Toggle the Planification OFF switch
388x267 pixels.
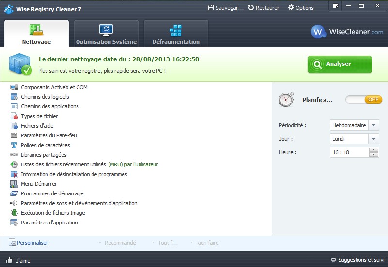pos(364,100)
